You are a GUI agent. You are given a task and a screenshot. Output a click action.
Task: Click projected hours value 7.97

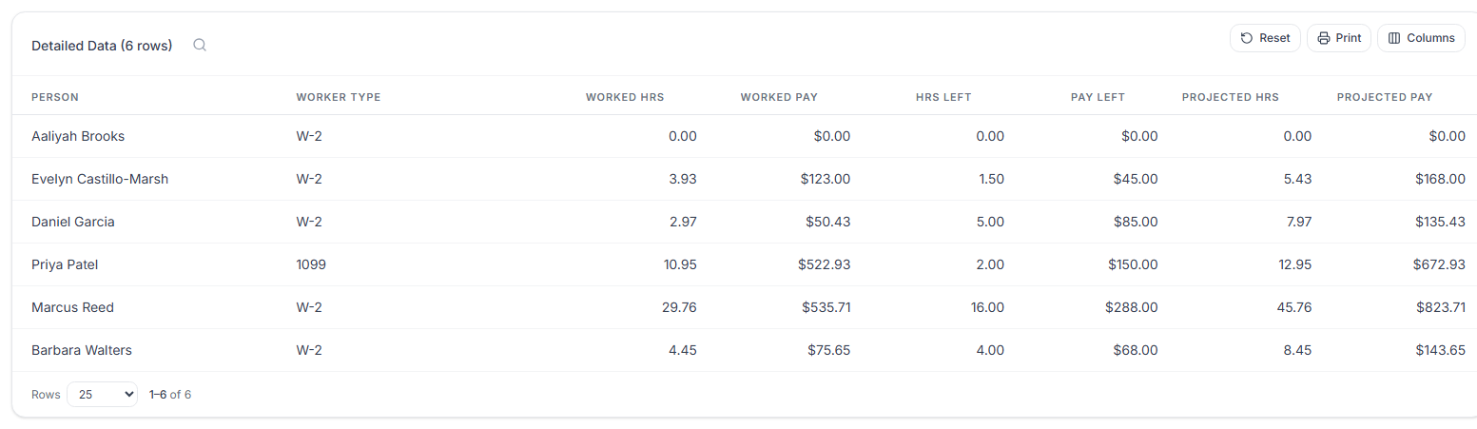click(x=1297, y=222)
